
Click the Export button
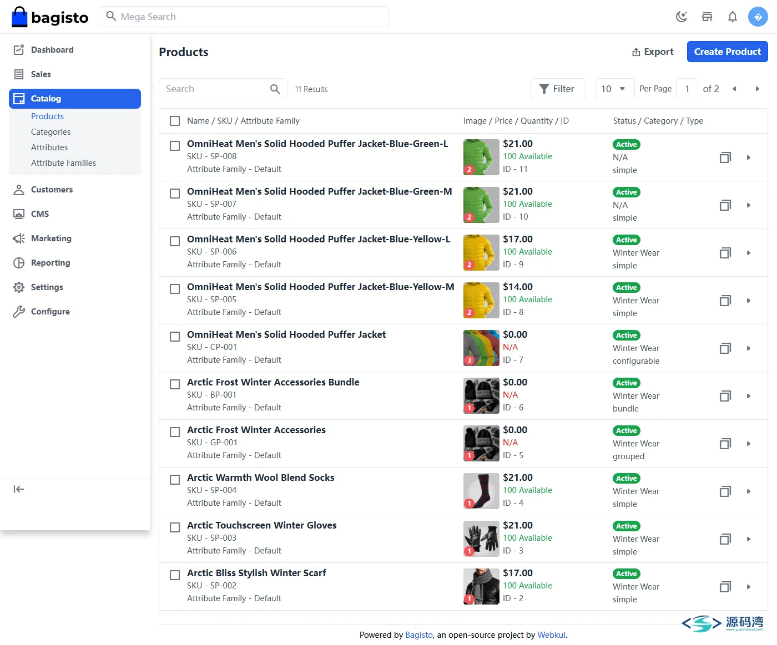tap(653, 52)
